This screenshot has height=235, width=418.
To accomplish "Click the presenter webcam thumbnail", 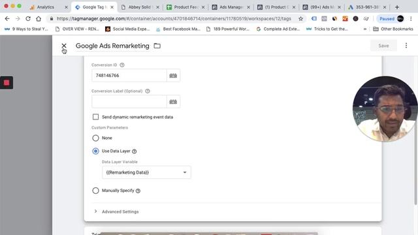I will (385, 109).
